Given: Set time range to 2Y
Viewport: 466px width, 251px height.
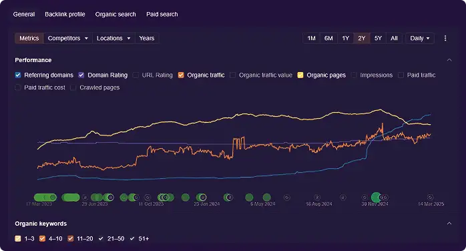Looking at the screenshot, I should click(361, 38).
